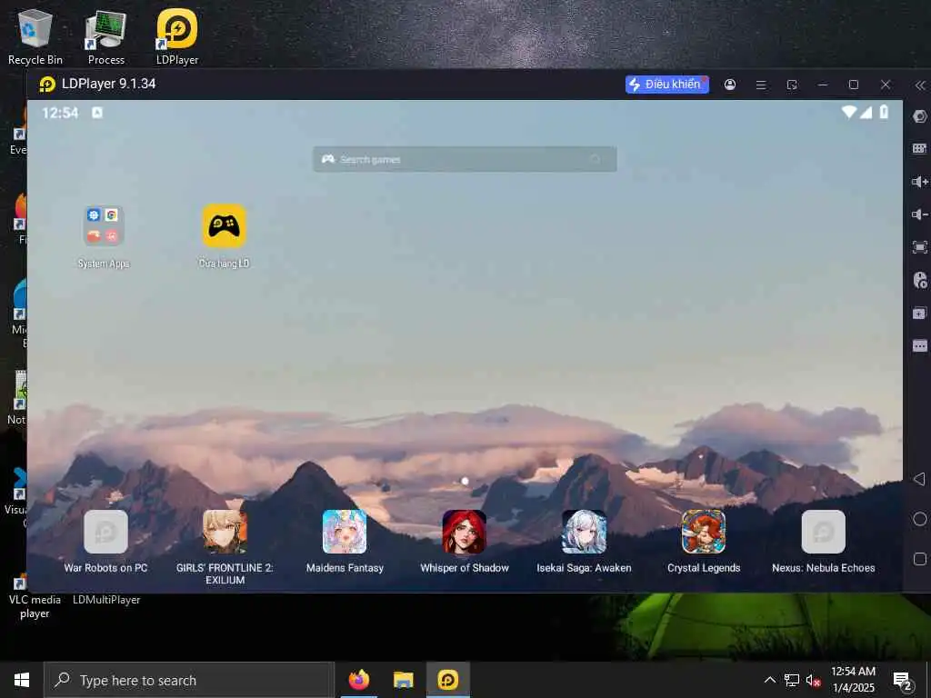The image size is (931, 698).
Task: Minimize the LDPlayer window
Action: coord(822,85)
